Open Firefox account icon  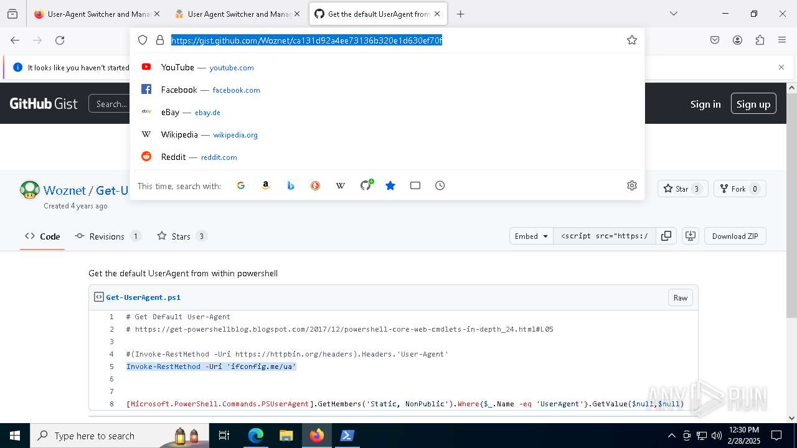[737, 40]
